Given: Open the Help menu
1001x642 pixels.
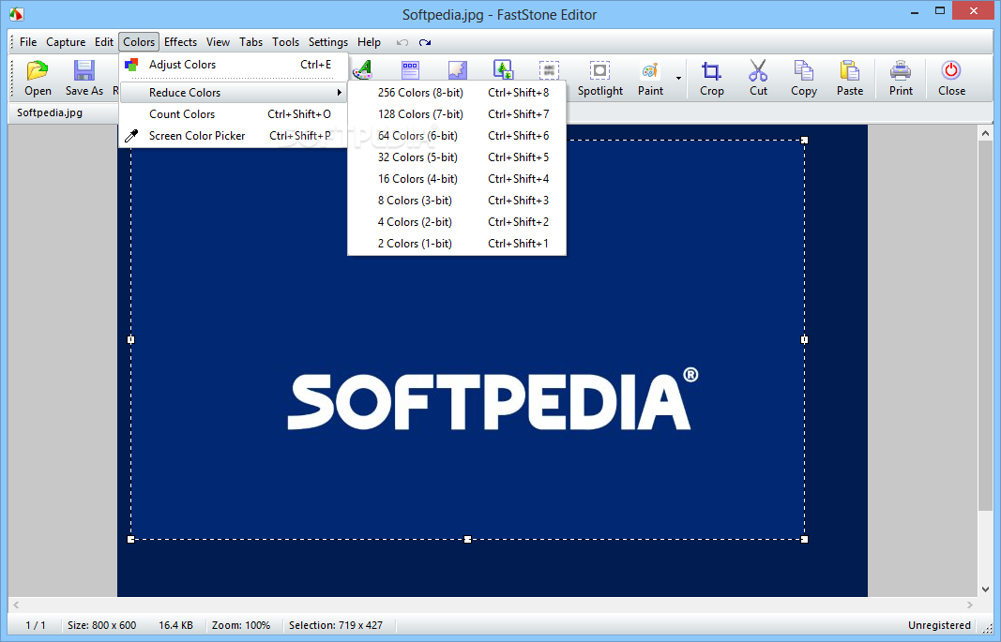Looking at the screenshot, I should pyautogui.click(x=369, y=42).
